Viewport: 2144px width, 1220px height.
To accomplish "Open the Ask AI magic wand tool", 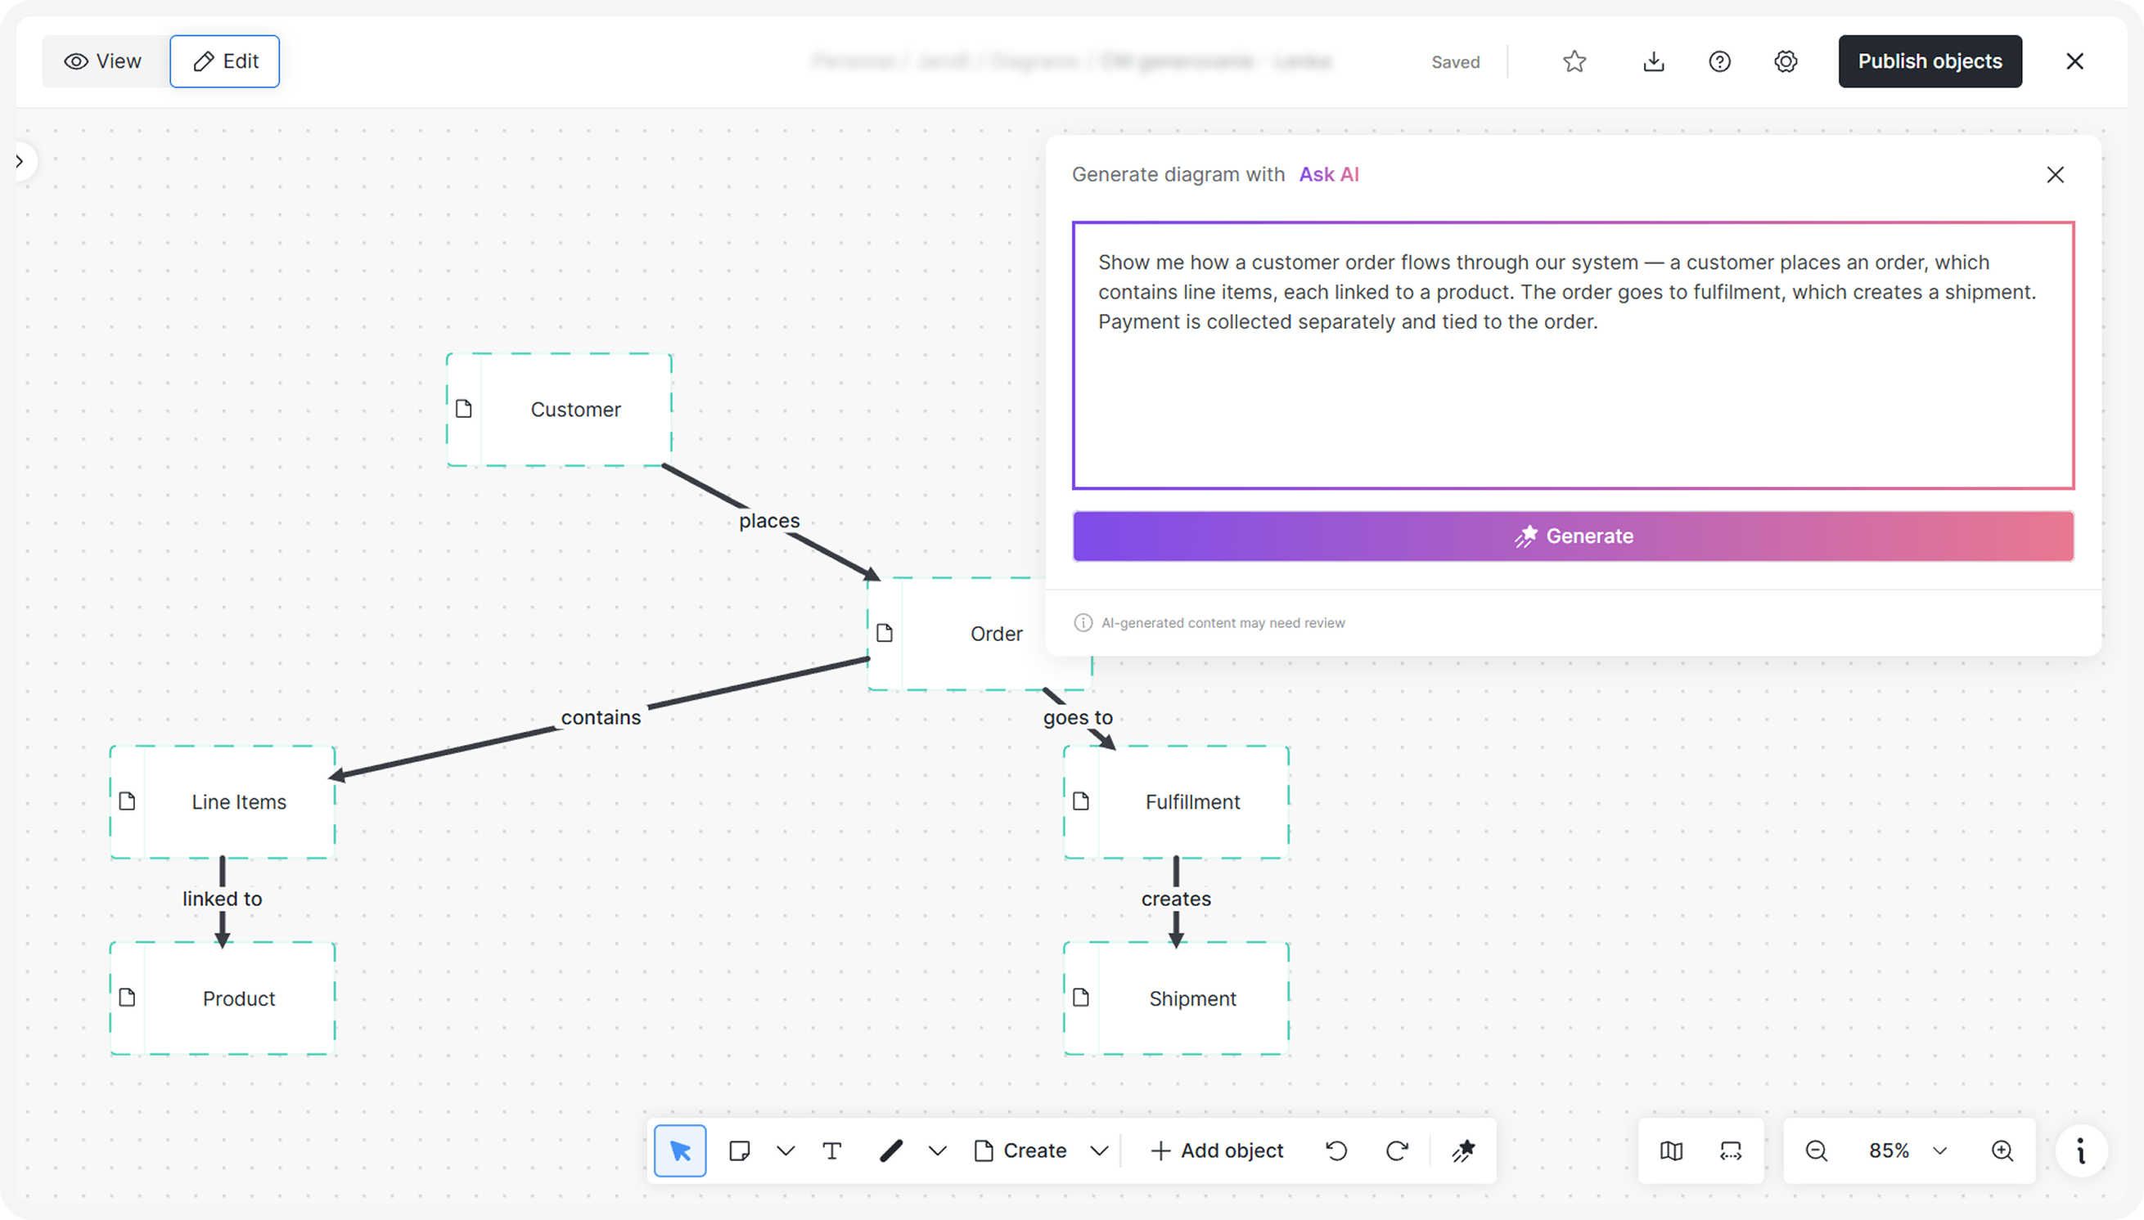I will (1463, 1150).
